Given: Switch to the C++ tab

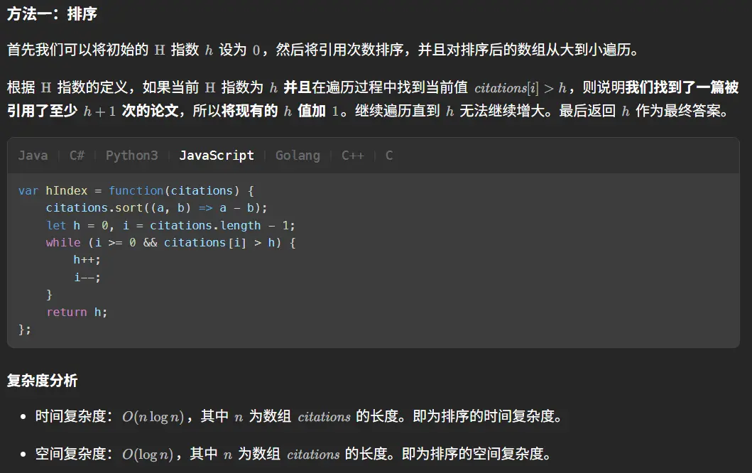Looking at the screenshot, I should click(352, 156).
